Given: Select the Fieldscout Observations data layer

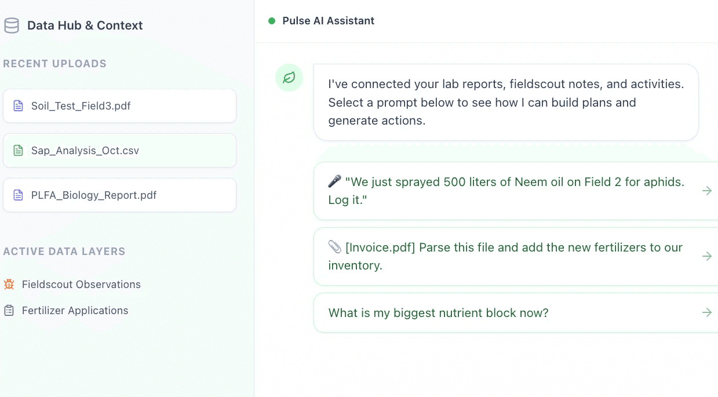Looking at the screenshot, I should tap(81, 285).
